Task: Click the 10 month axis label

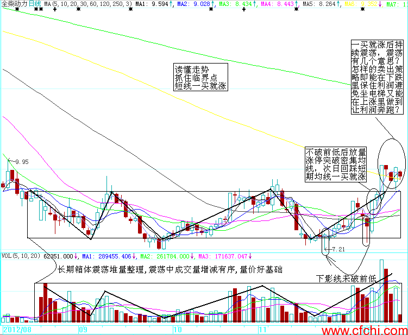Action: 178,330
